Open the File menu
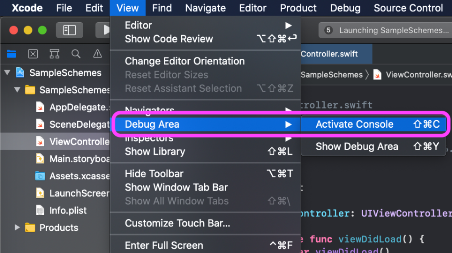This screenshot has width=452, height=253. 64,8
